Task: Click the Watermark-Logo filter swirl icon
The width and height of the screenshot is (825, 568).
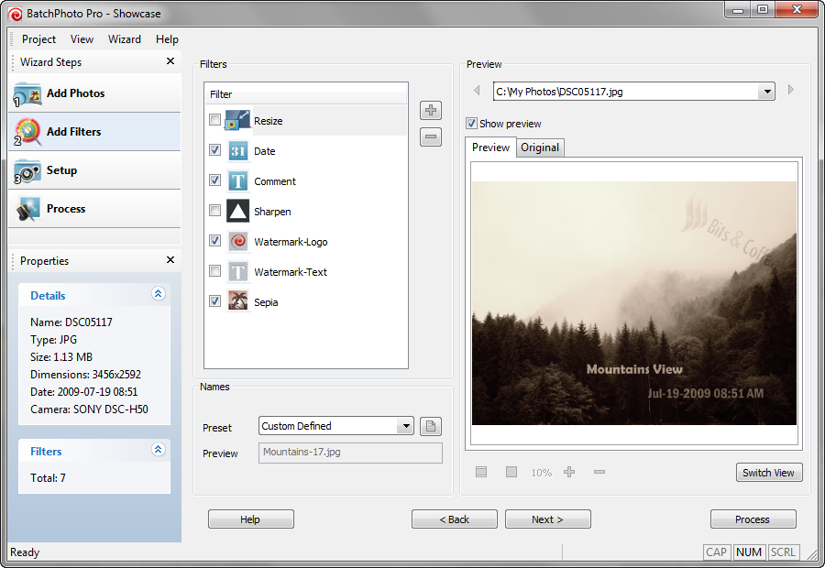Action: tap(237, 242)
